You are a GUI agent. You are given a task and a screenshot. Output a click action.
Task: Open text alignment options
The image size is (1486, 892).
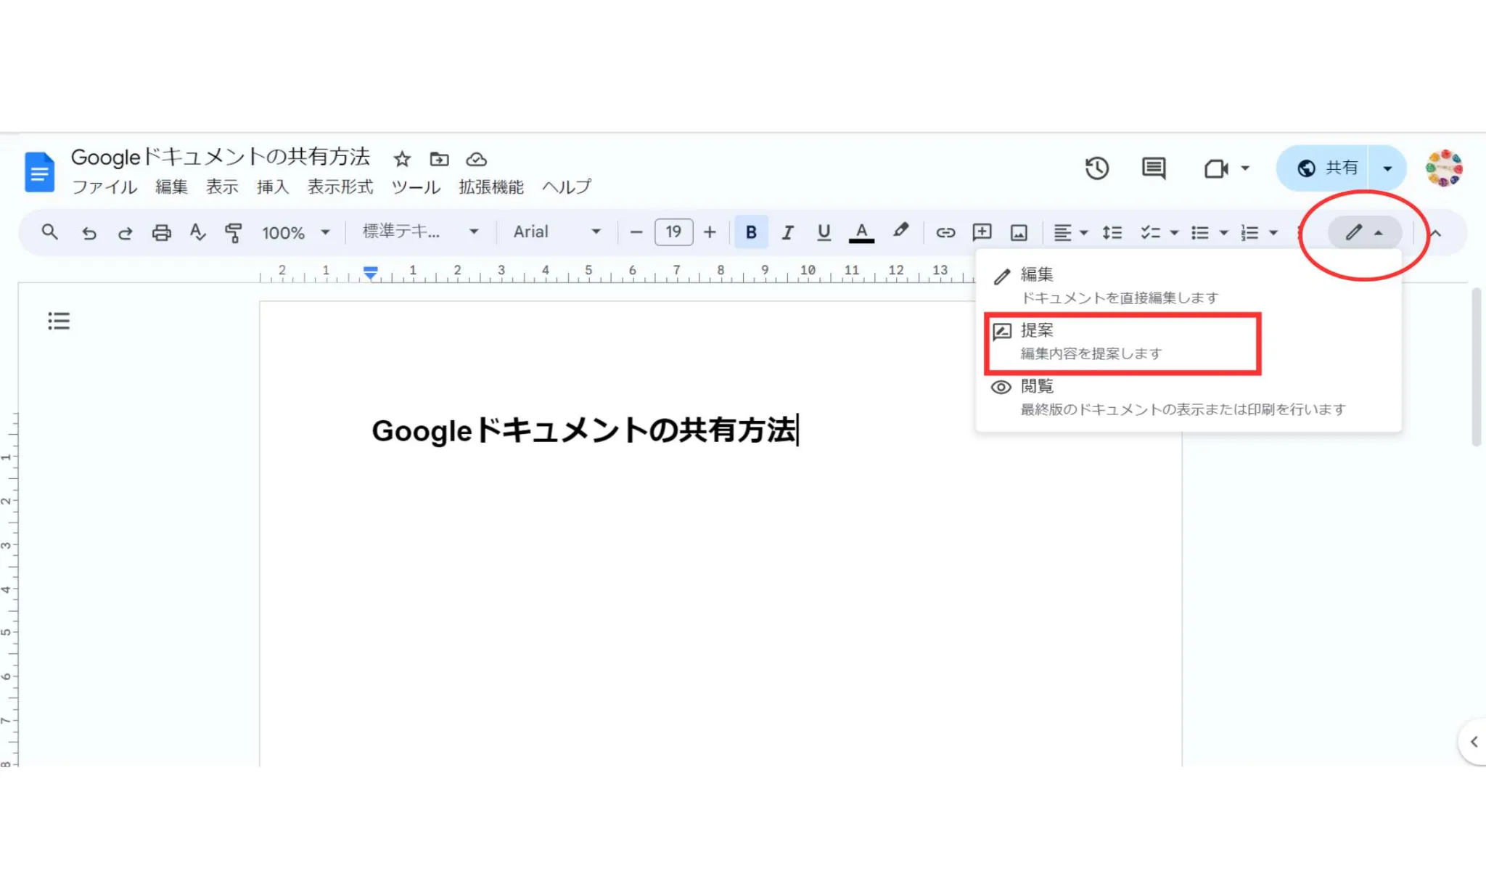click(x=1070, y=232)
